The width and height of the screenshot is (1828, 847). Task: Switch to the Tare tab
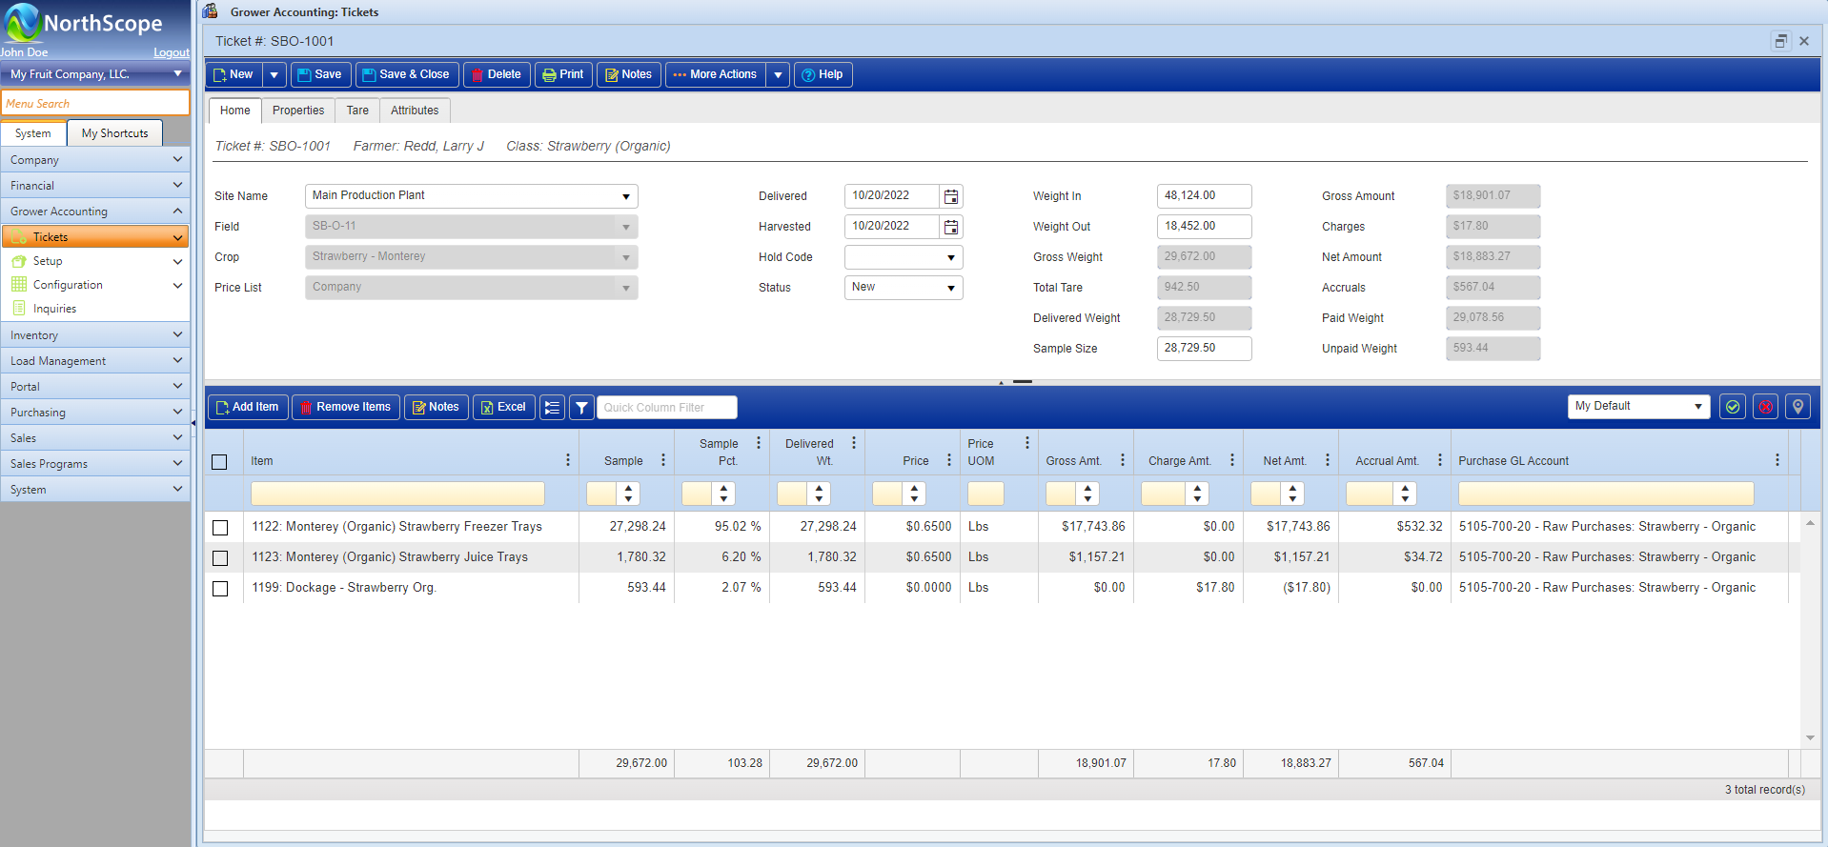coord(357,111)
